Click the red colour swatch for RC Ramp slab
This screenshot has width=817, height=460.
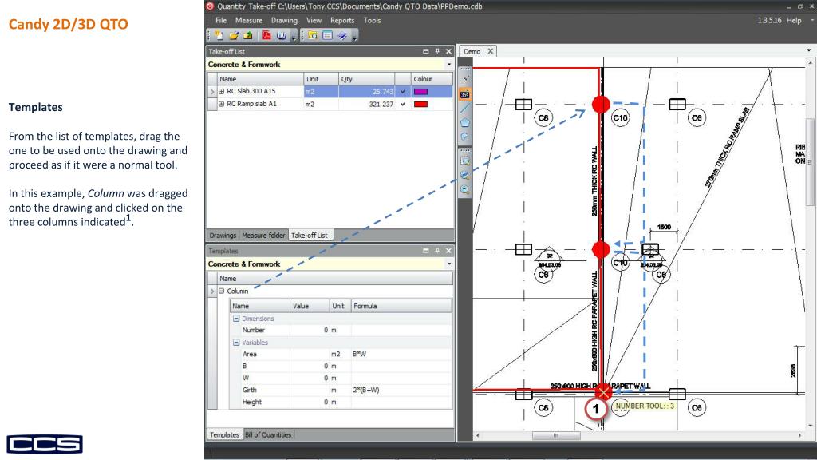[420, 104]
